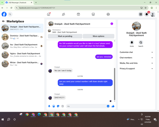This screenshot has width=159, height=127.
Task: Open Chrome three-dot menu
Action: coord(156,8)
